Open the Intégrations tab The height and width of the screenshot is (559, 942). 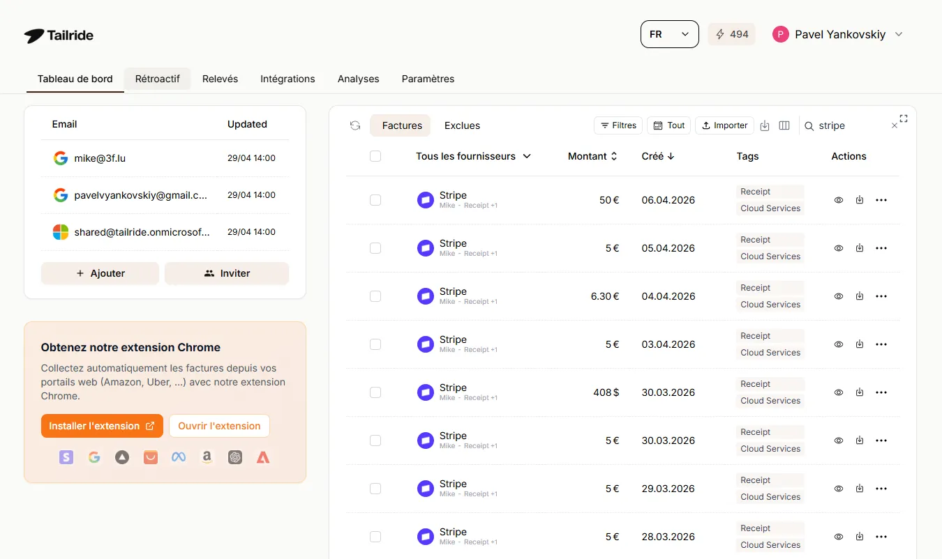click(x=287, y=79)
